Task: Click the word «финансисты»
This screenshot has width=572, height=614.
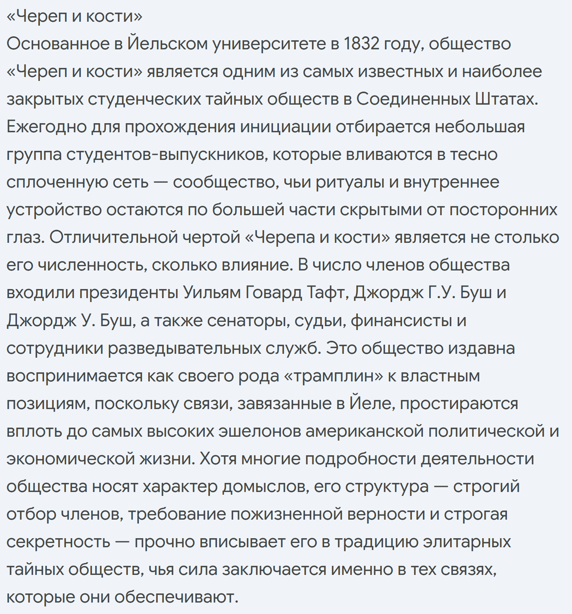Action: pyautogui.click(x=401, y=321)
